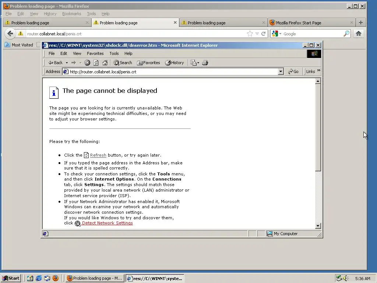Open a new Firefox tab with plus button
This screenshot has width=377, height=283.
361,22
